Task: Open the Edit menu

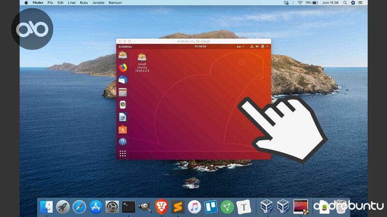Action: tap(60, 3)
